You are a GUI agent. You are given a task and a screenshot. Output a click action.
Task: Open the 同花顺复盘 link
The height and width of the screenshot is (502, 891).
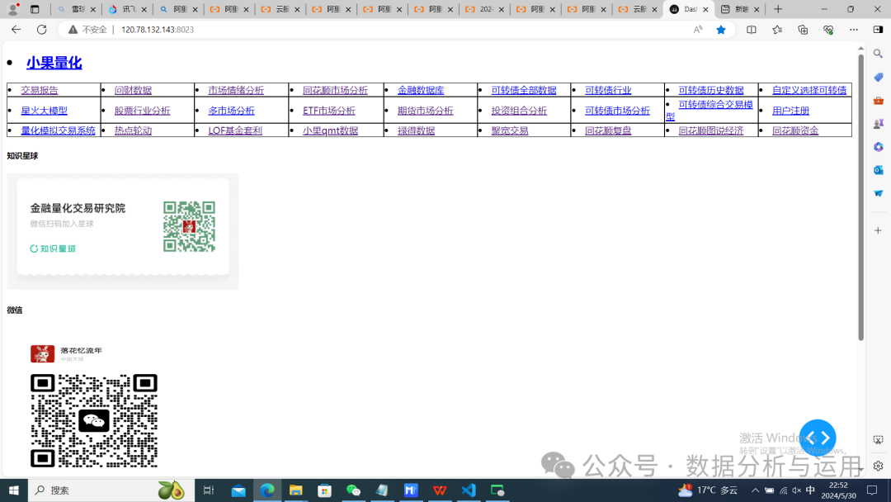coord(608,130)
